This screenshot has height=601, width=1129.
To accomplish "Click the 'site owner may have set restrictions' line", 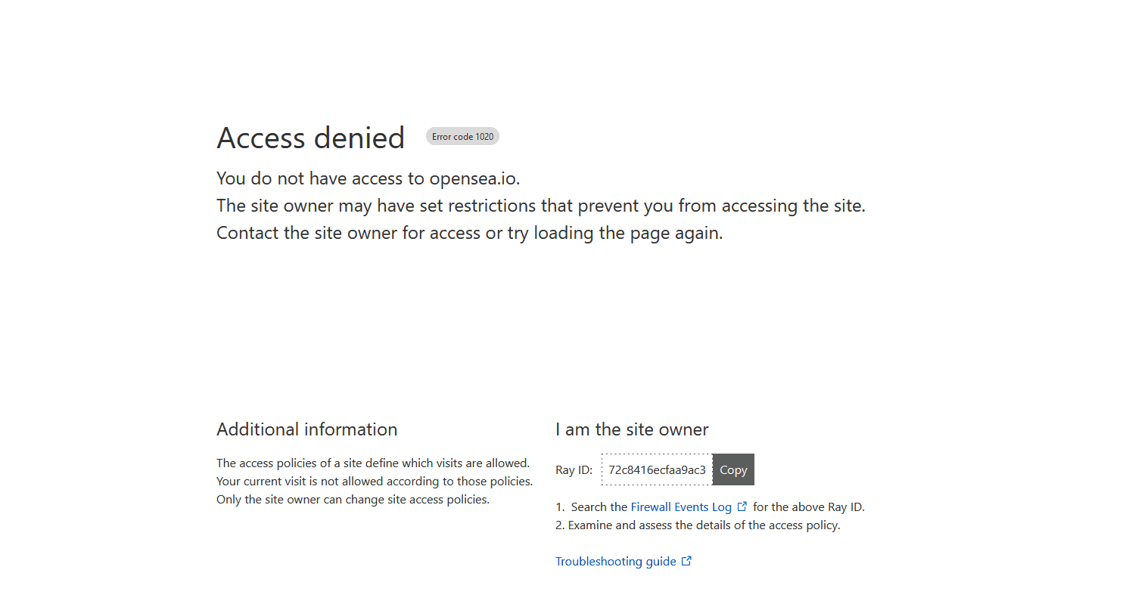I will point(540,206).
